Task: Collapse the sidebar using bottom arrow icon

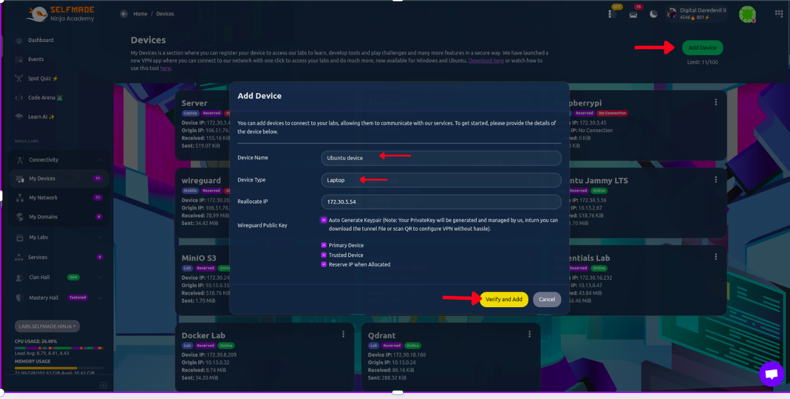Action: 103,385
